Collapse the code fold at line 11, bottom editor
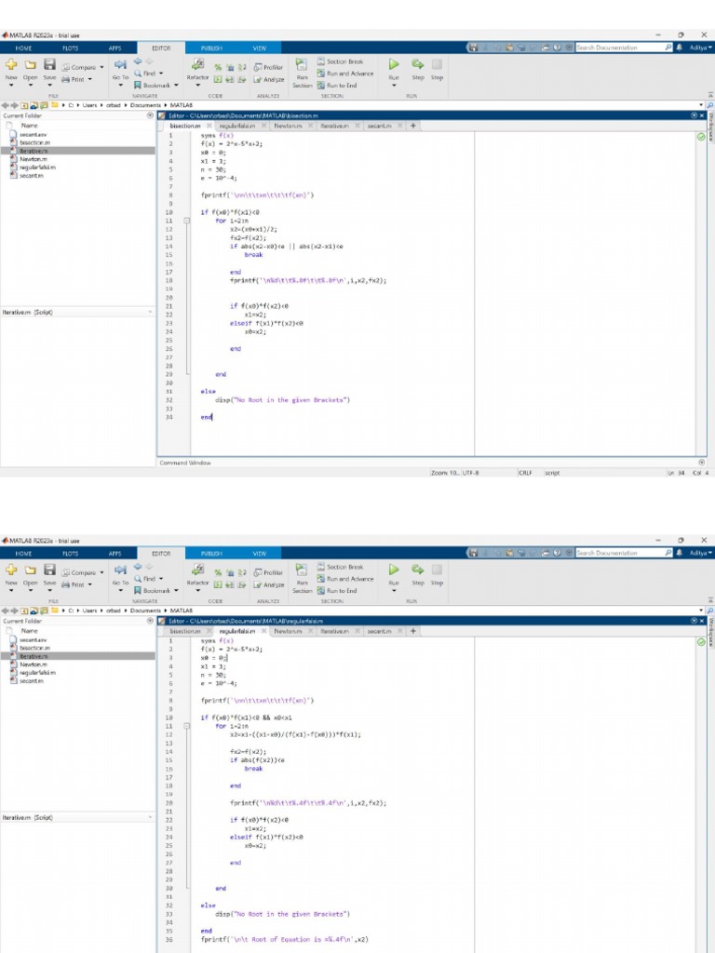The image size is (715, 953). pyautogui.click(x=187, y=726)
